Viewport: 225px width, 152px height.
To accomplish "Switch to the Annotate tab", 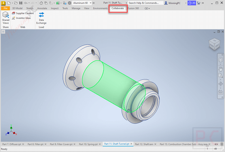I will point(42,8).
